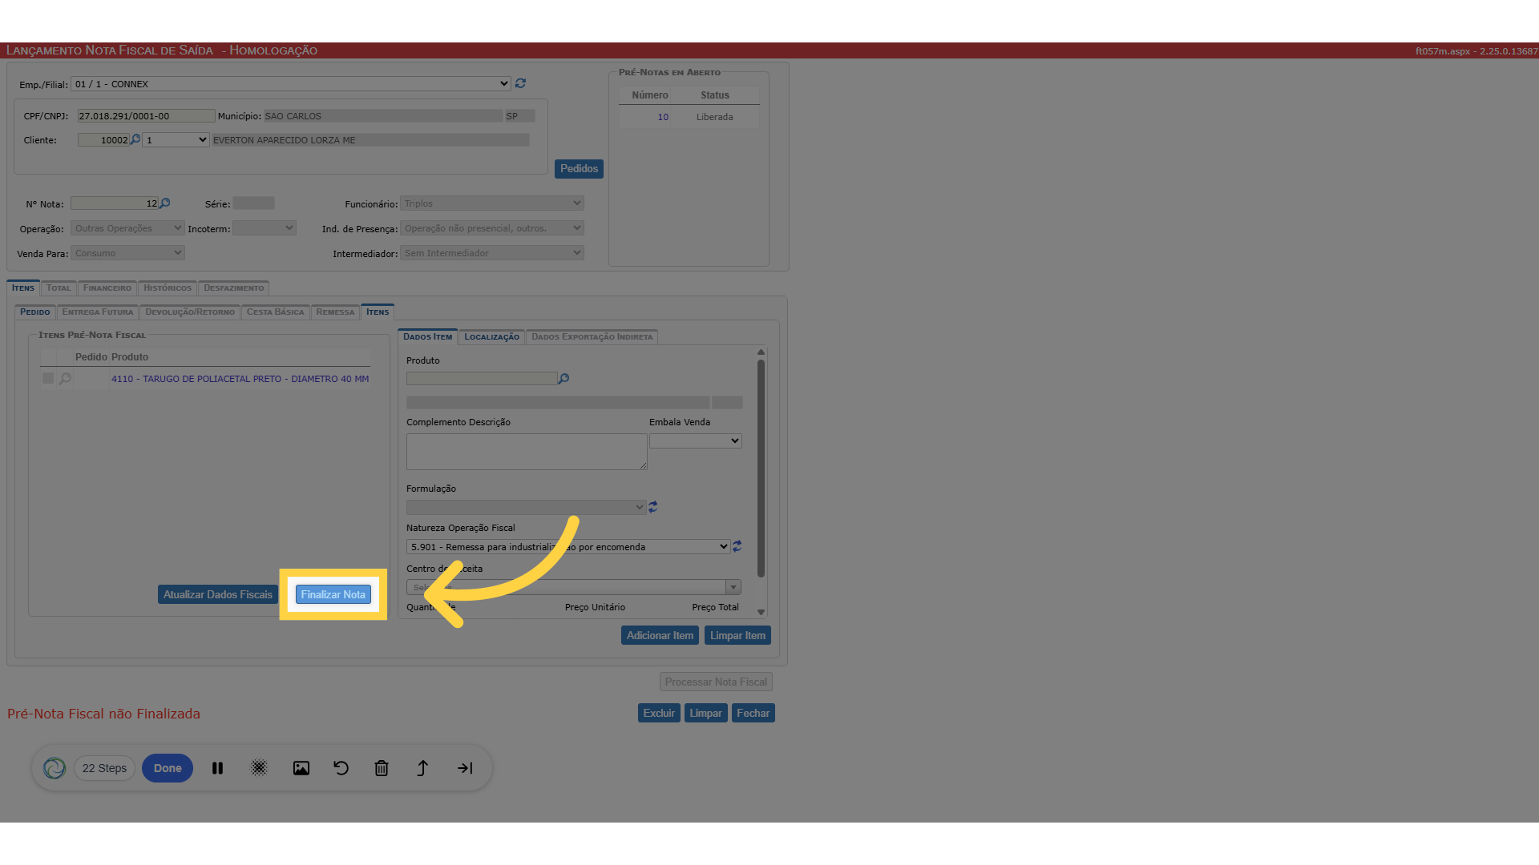
Task: Switch to the Históricos tab
Action: coord(168,288)
